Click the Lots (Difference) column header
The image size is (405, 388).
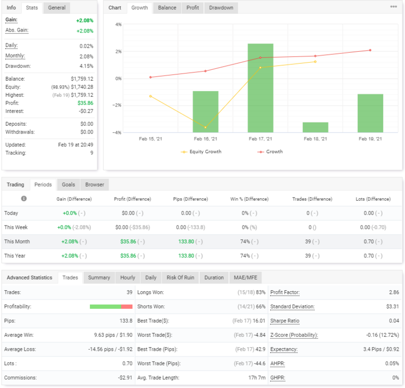[373, 199]
